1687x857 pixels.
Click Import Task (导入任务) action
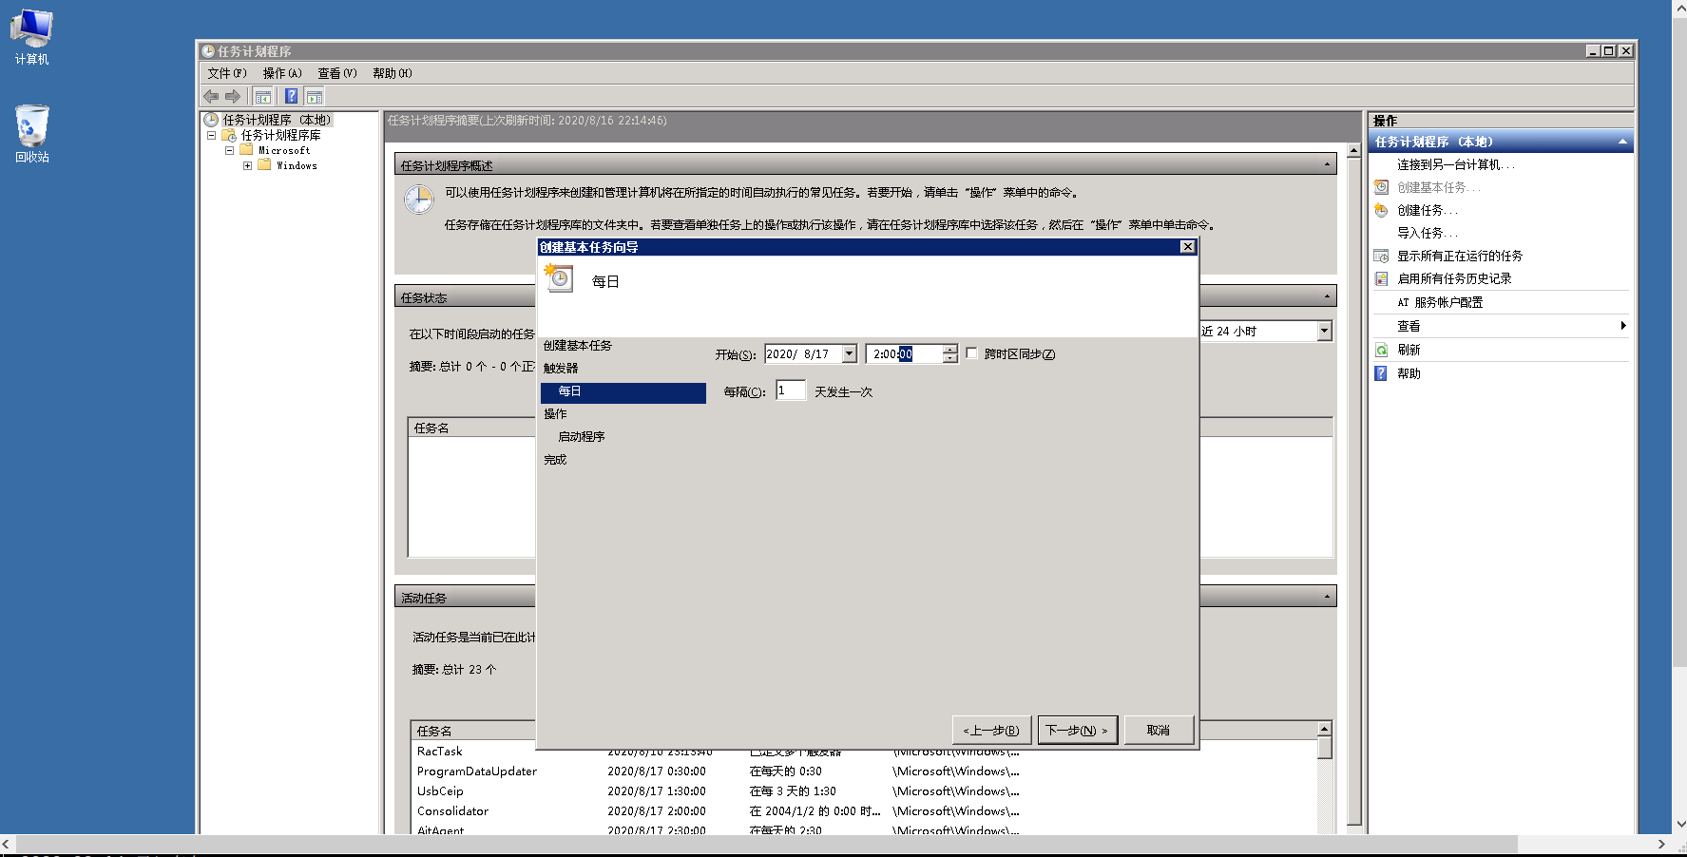coord(1427,233)
